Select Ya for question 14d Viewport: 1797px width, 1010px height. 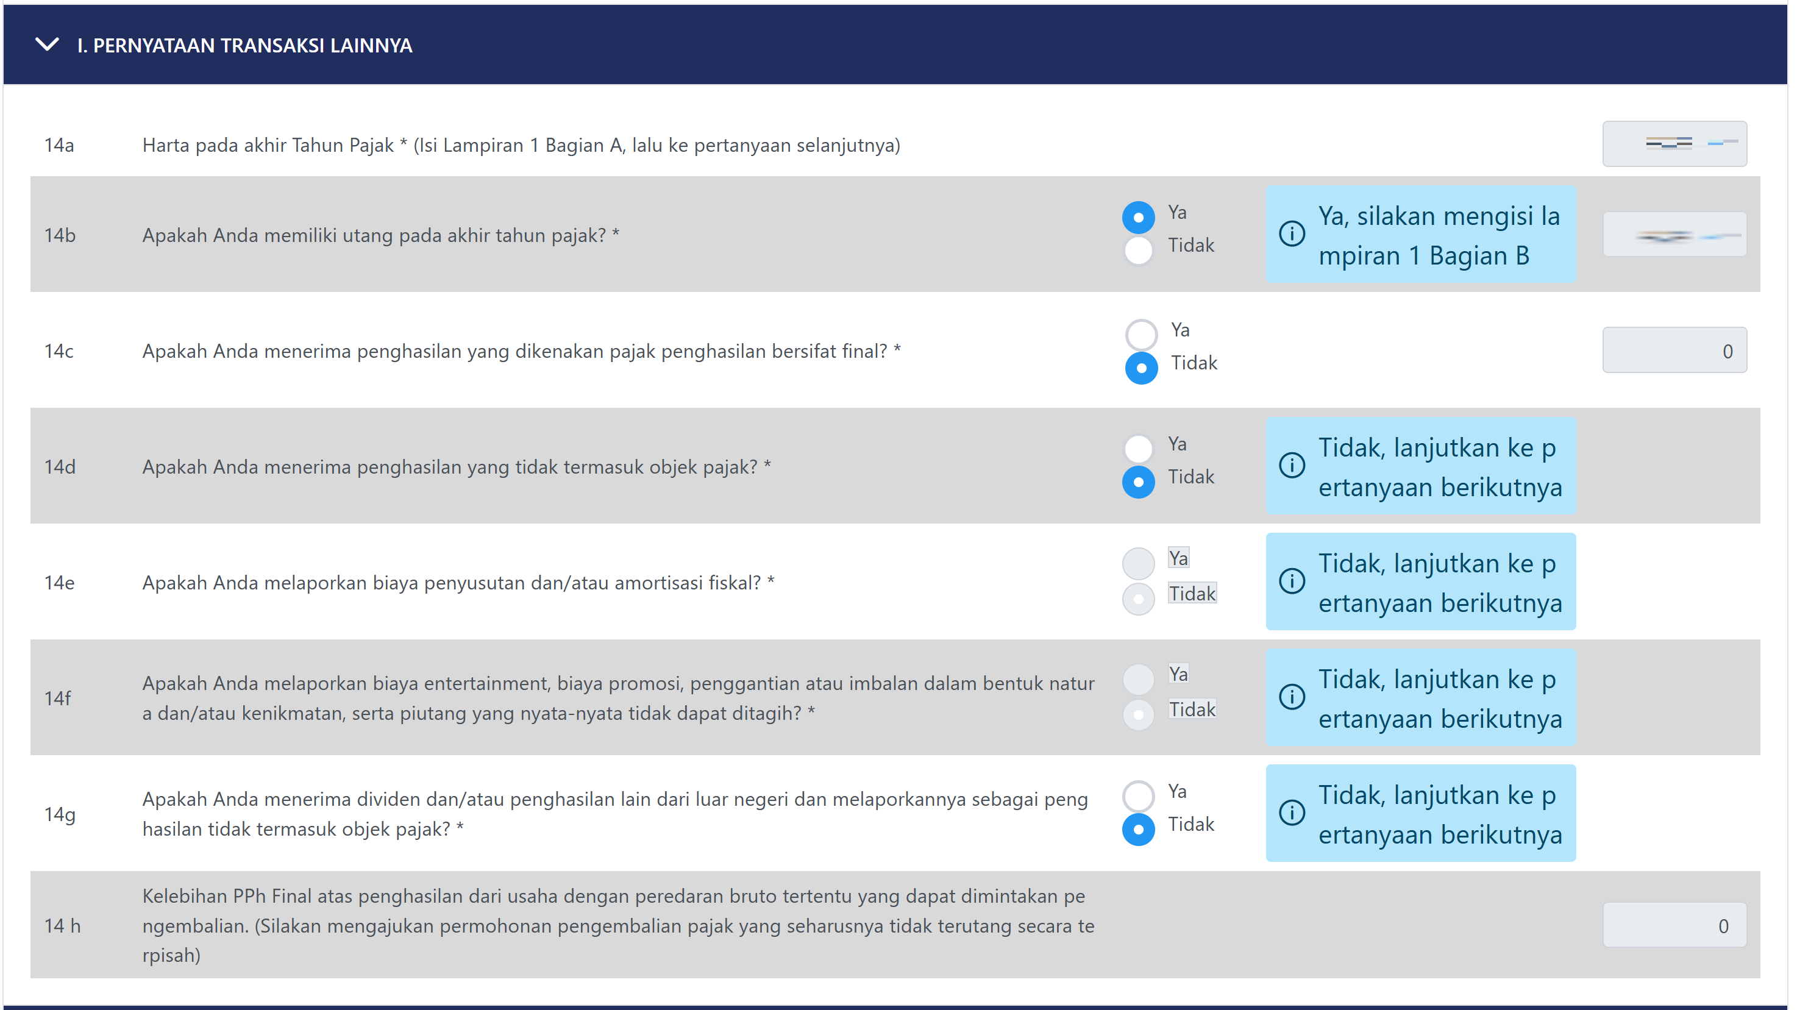click(1139, 449)
